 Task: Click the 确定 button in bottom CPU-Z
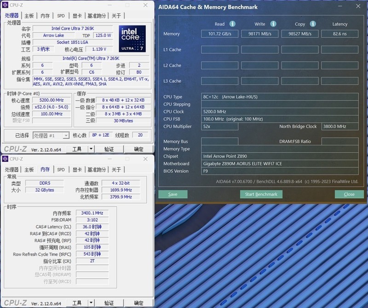tap(138, 302)
